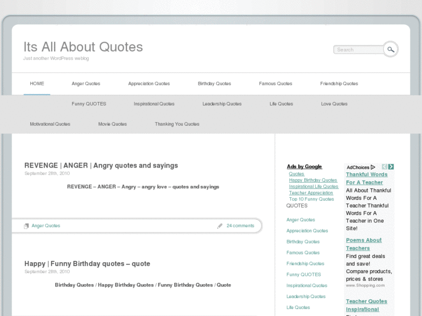
Task: Go to Motivational Quotes menu item
Action: coord(50,124)
